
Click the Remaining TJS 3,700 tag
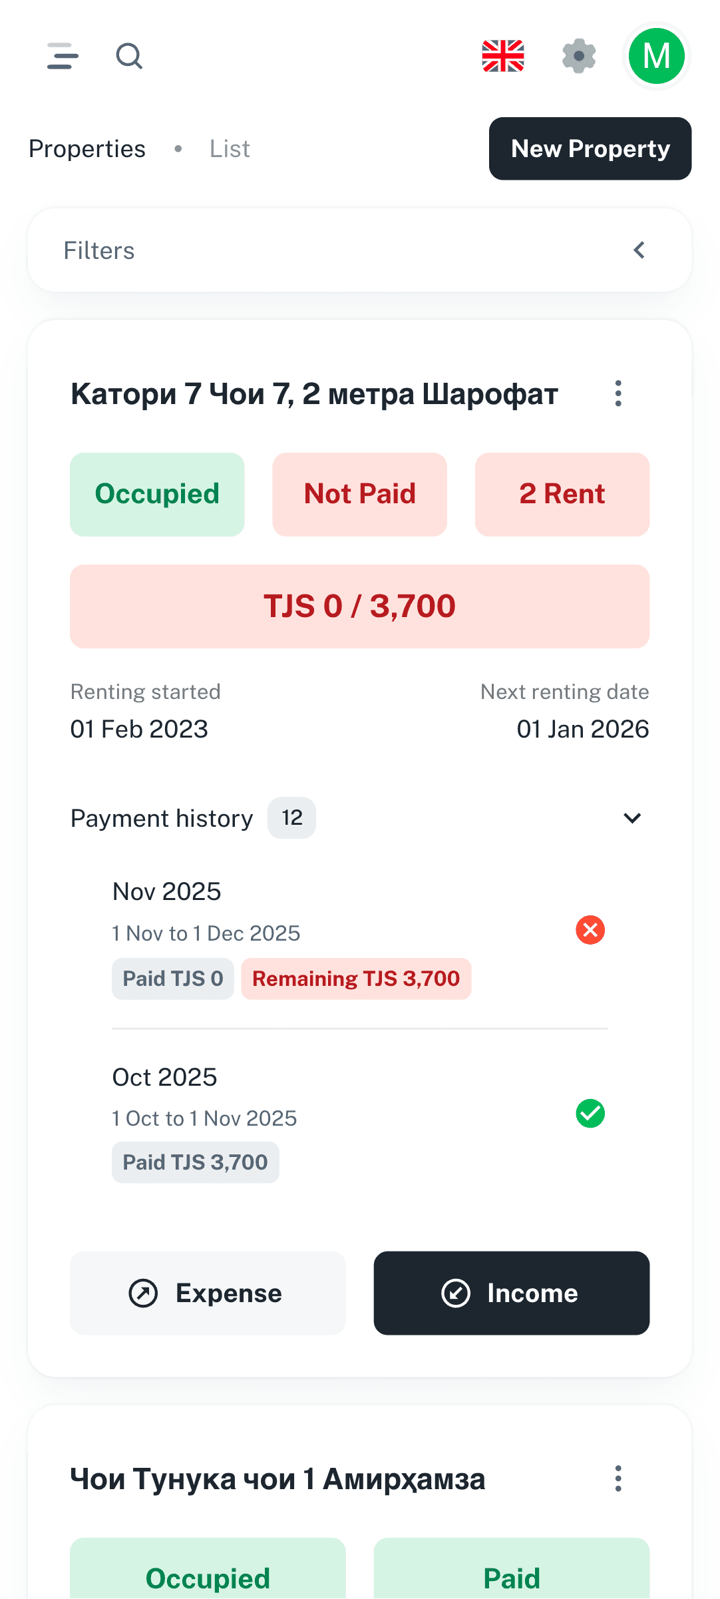(x=356, y=979)
